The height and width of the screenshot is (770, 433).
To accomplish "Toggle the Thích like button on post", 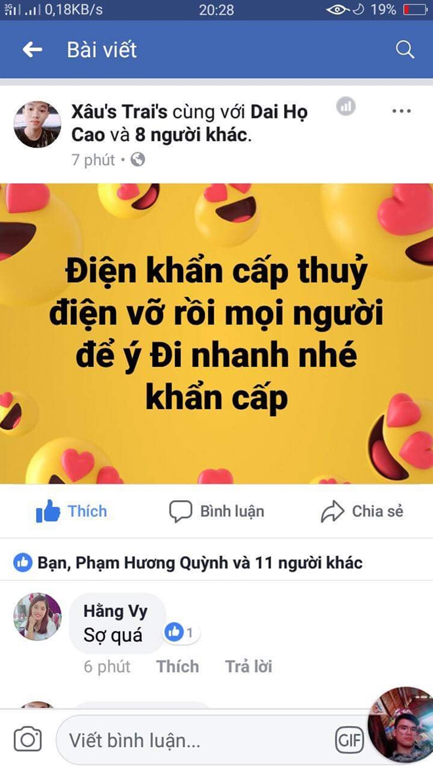I will click(72, 511).
